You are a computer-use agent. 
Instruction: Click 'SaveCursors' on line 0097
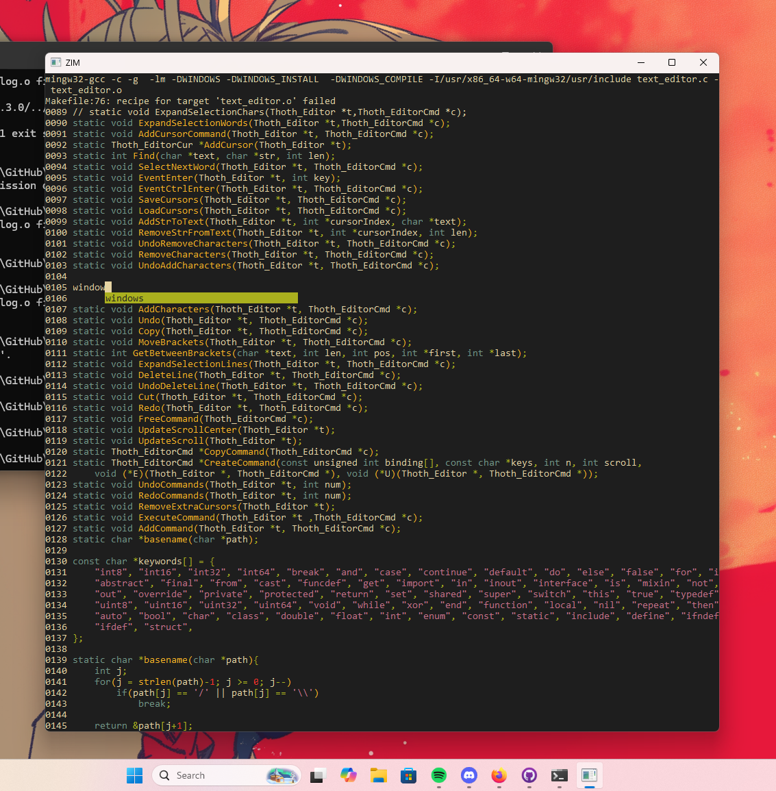pos(168,200)
